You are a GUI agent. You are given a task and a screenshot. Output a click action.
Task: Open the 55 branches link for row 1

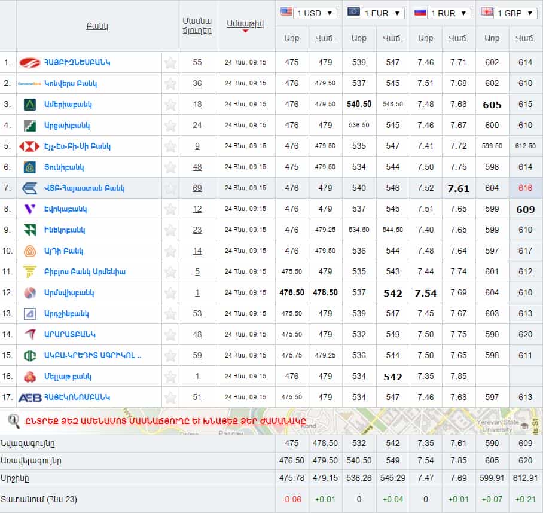pyautogui.click(x=197, y=62)
